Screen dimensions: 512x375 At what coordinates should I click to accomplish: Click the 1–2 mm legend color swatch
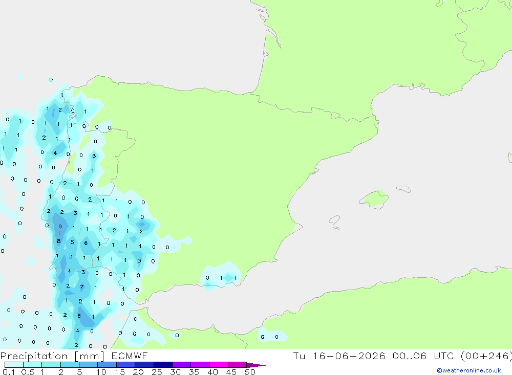51,365
